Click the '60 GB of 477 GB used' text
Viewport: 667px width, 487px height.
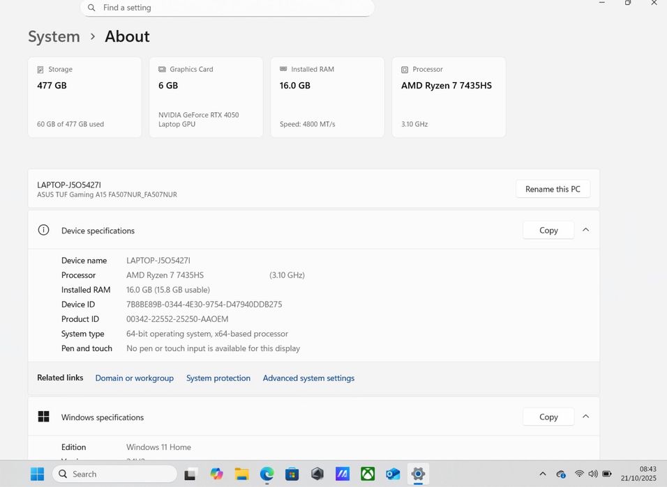[x=70, y=124]
